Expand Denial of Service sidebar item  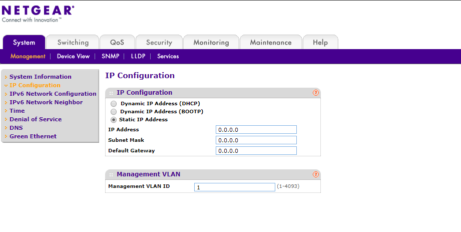[x=36, y=119]
